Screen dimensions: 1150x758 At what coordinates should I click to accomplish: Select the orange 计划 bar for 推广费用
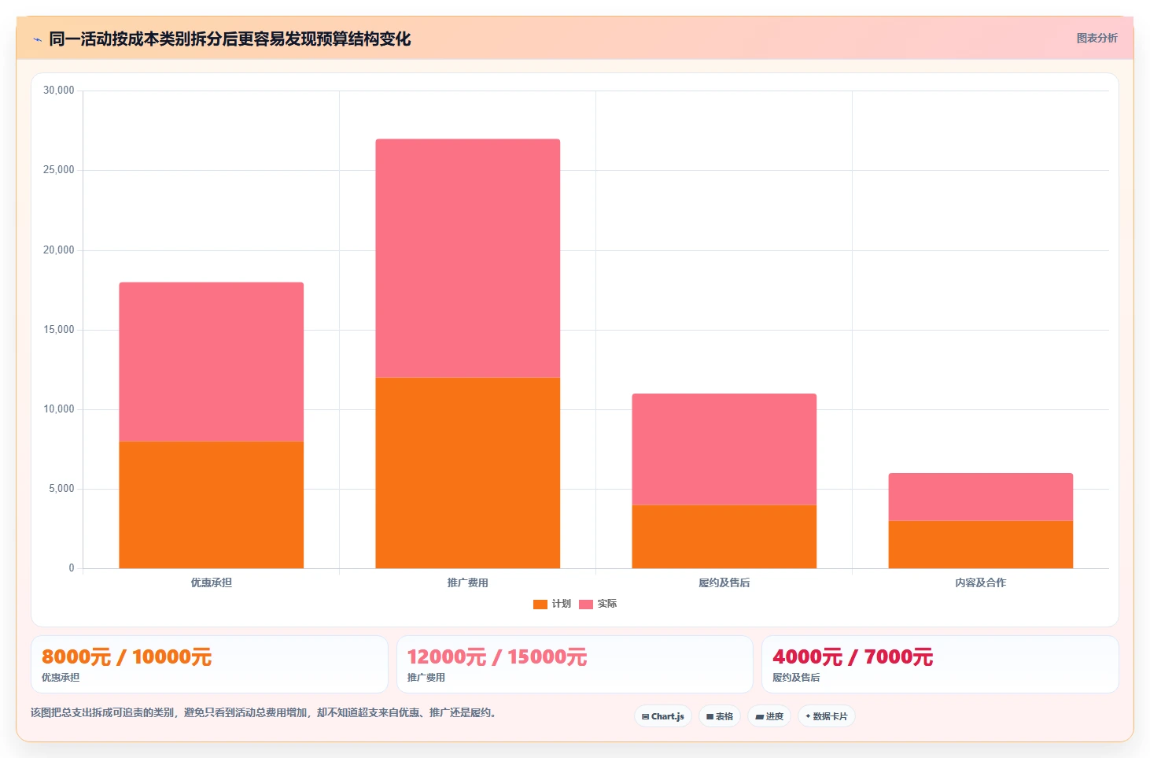coord(468,473)
